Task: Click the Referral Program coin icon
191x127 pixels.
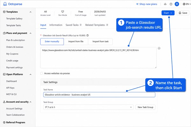Action: coord(4,122)
